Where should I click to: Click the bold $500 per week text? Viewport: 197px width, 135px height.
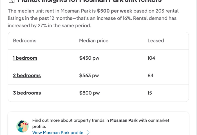coord(115,11)
